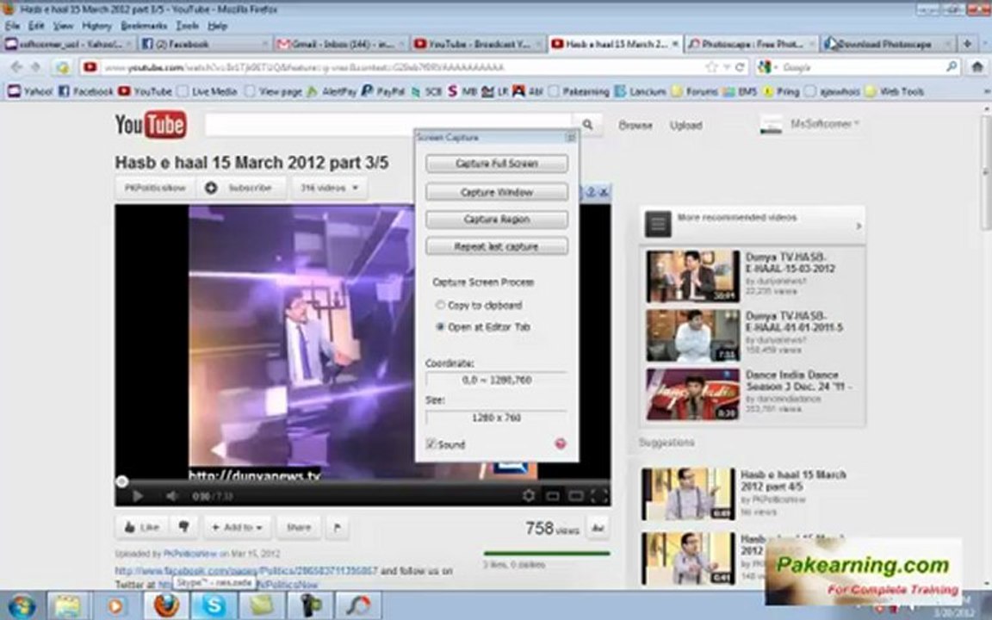This screenshot has width=992, height=620.
Task: Click the Share button under the video
Action: [x=299, y=527]
